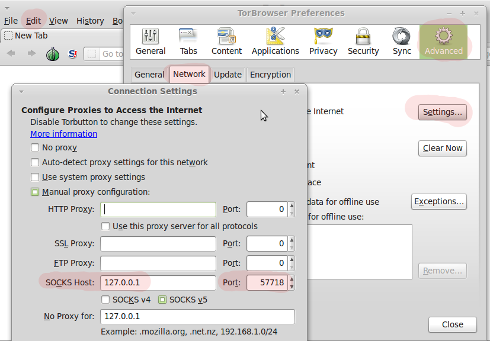Open the More information link
Image resolution: width=490 pixels, height=341 pixels.
coord(64,134)
